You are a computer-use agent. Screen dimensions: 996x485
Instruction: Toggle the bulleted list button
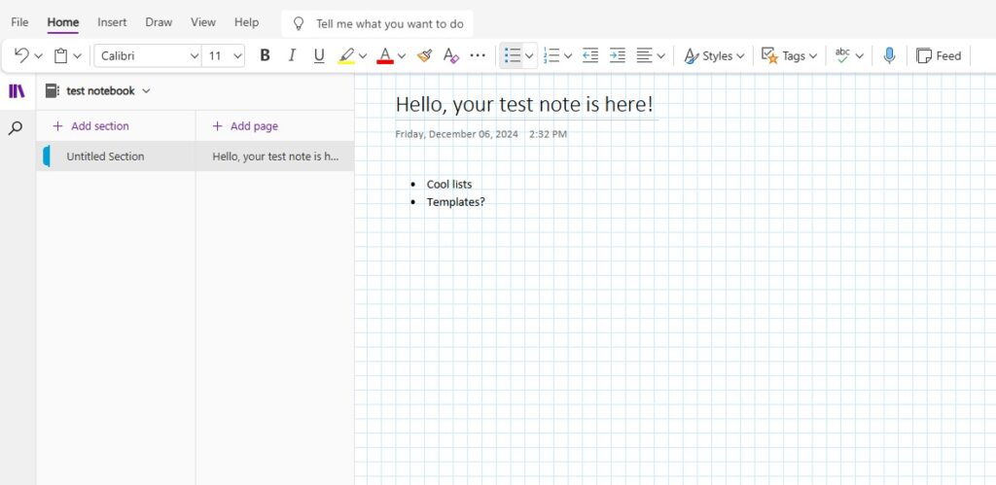pyautogui.click(x=513, y=55)
